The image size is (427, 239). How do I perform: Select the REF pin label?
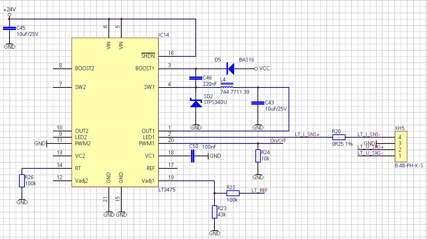pos(150,168)
